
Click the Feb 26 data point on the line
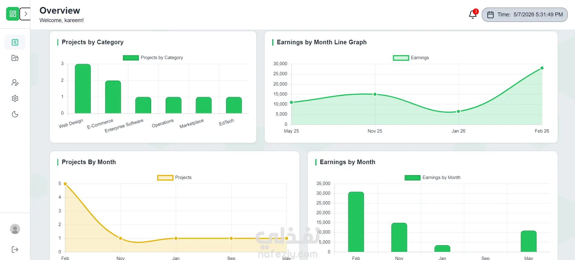[542, 68]
